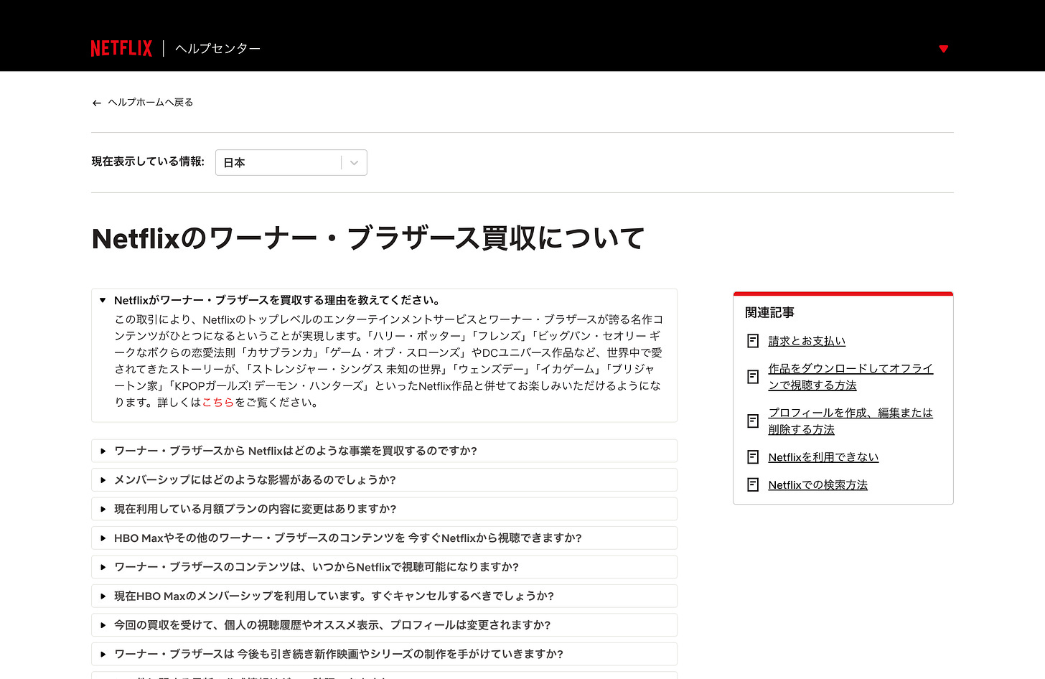
Task: Click the article icon next to 作品をダウンロードしてオフラインで視聴する方法
Action: 752,376
